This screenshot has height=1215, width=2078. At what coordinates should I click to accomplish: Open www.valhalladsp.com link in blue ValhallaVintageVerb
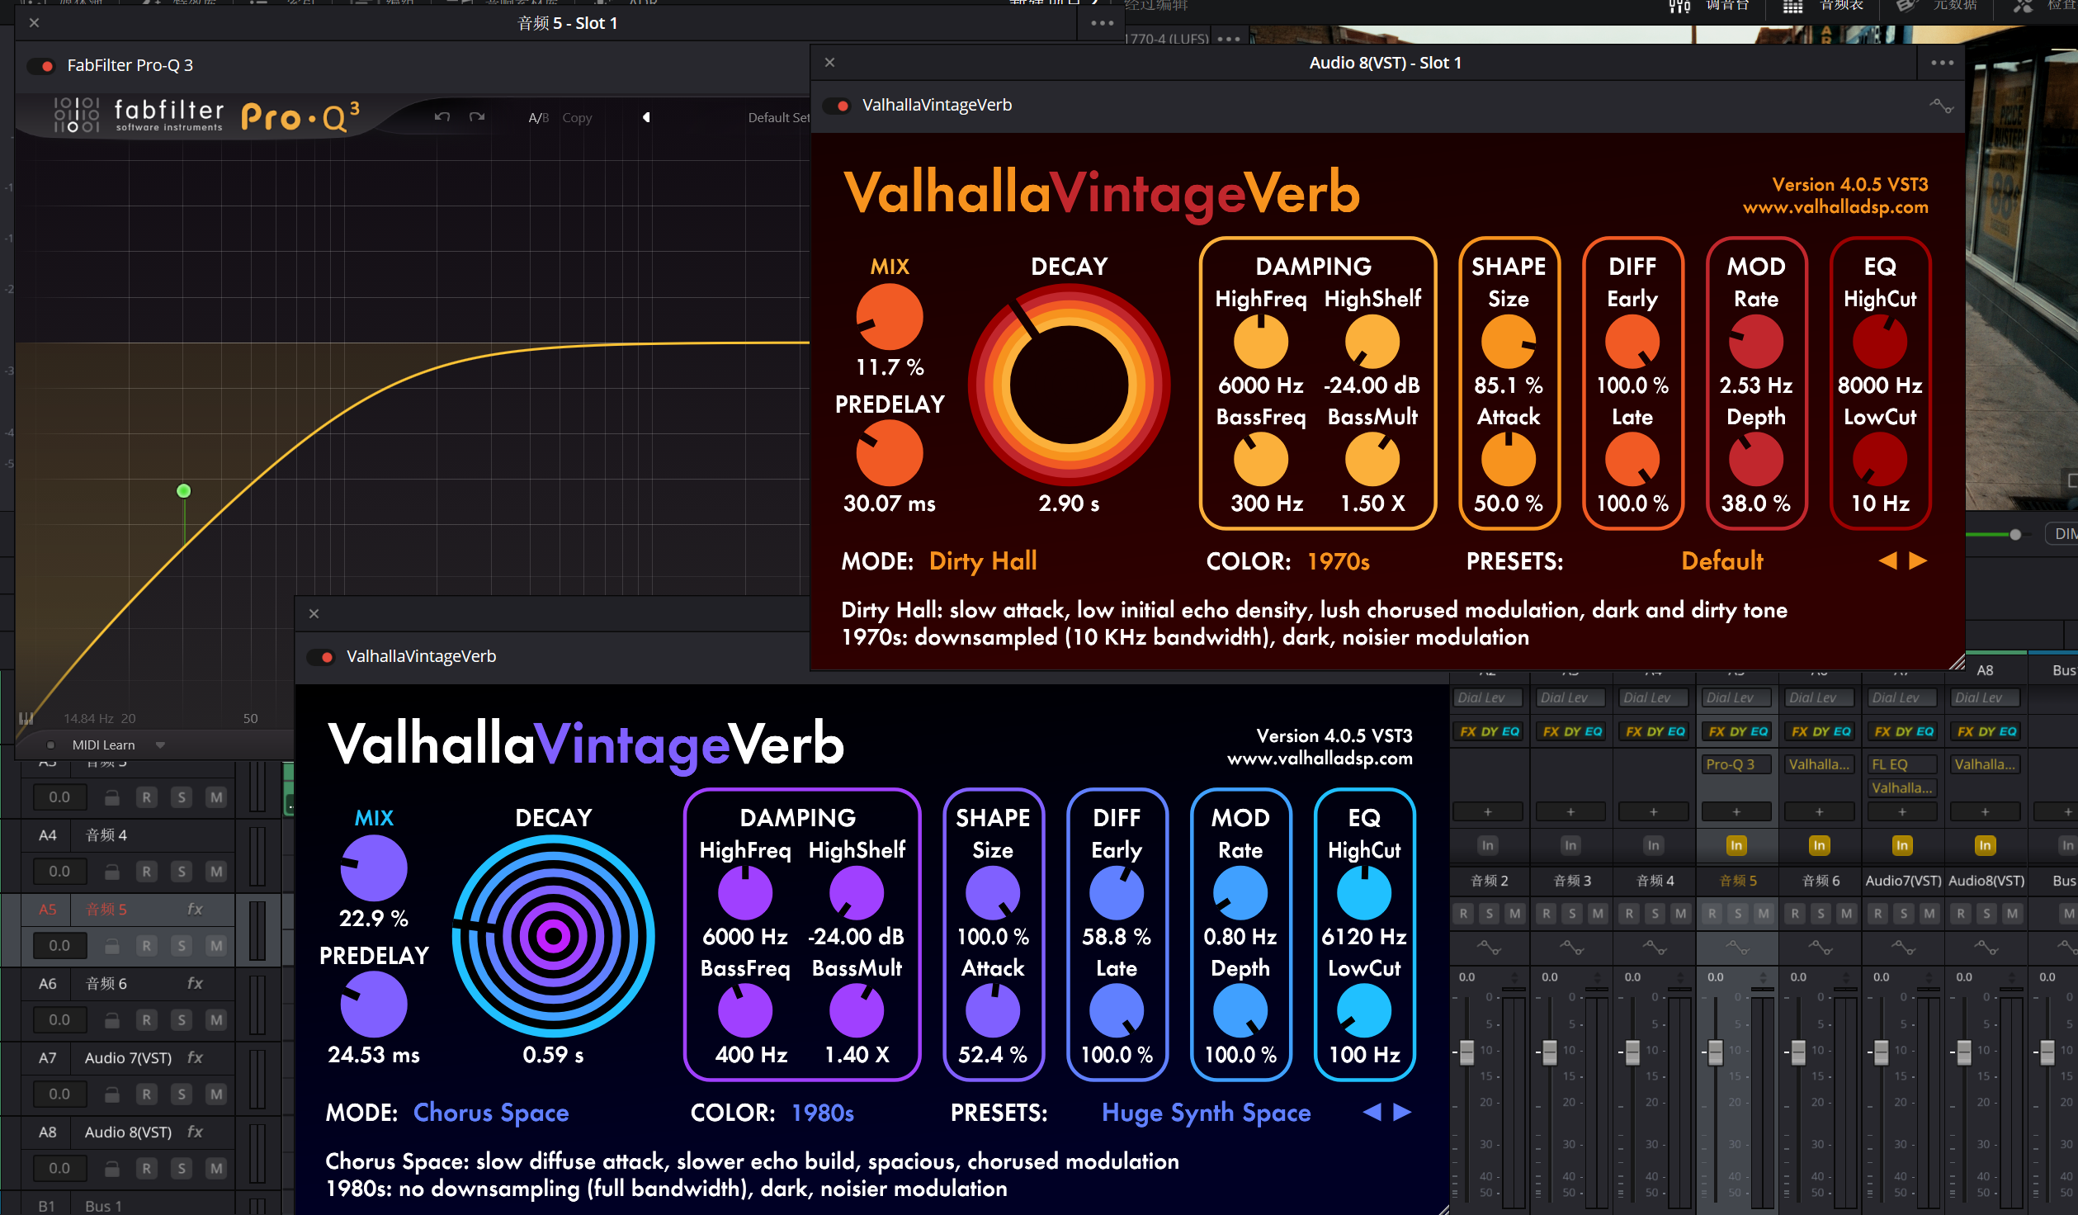click(1320, 759)
